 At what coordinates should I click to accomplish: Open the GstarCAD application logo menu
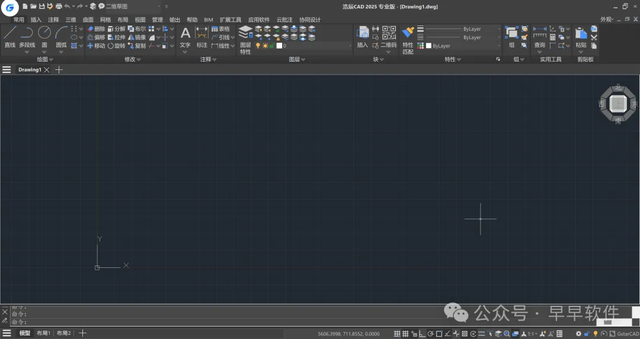10,7
